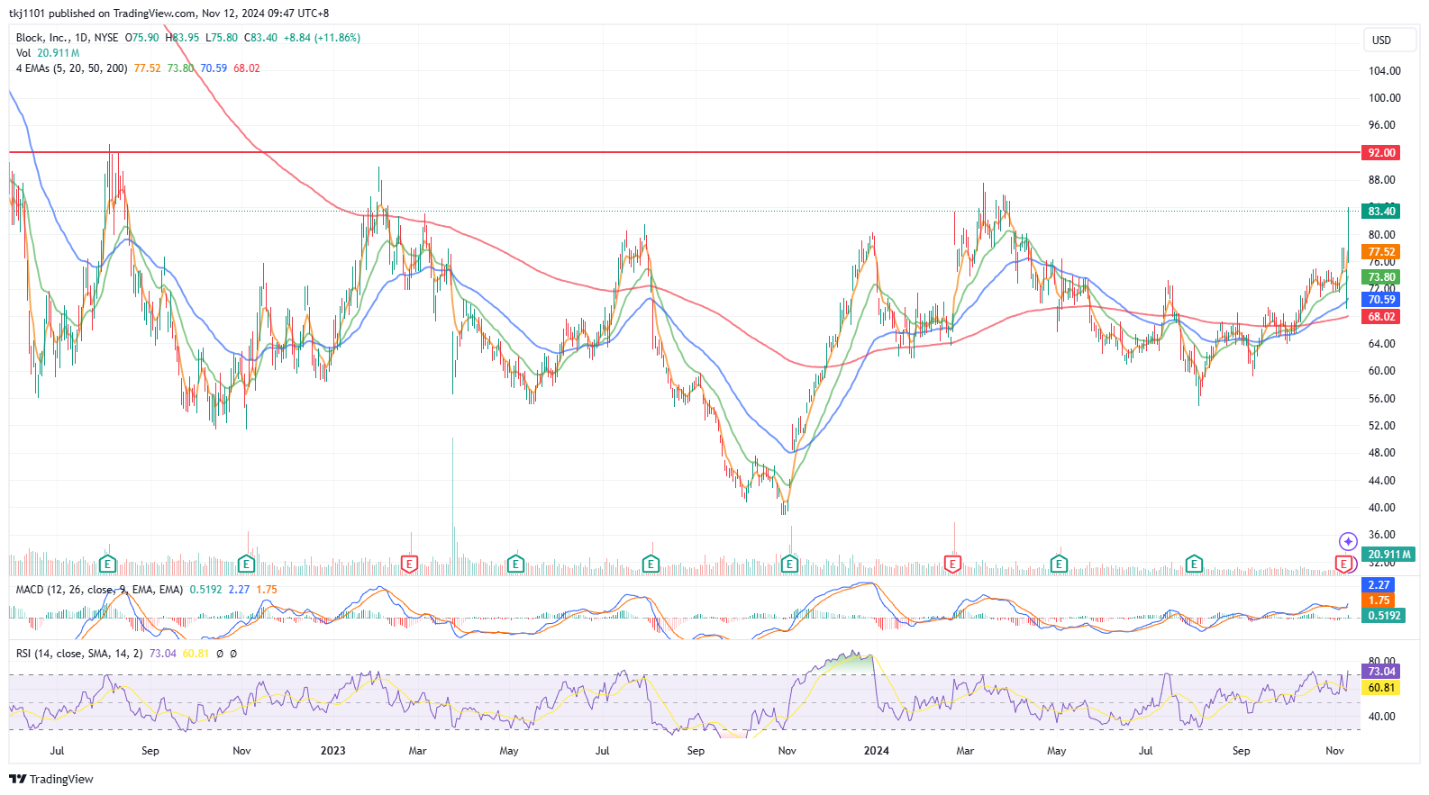This screenshot has width=1429, height=795.
Task: Click the '64.00' price axis value
Action: 1381,344
